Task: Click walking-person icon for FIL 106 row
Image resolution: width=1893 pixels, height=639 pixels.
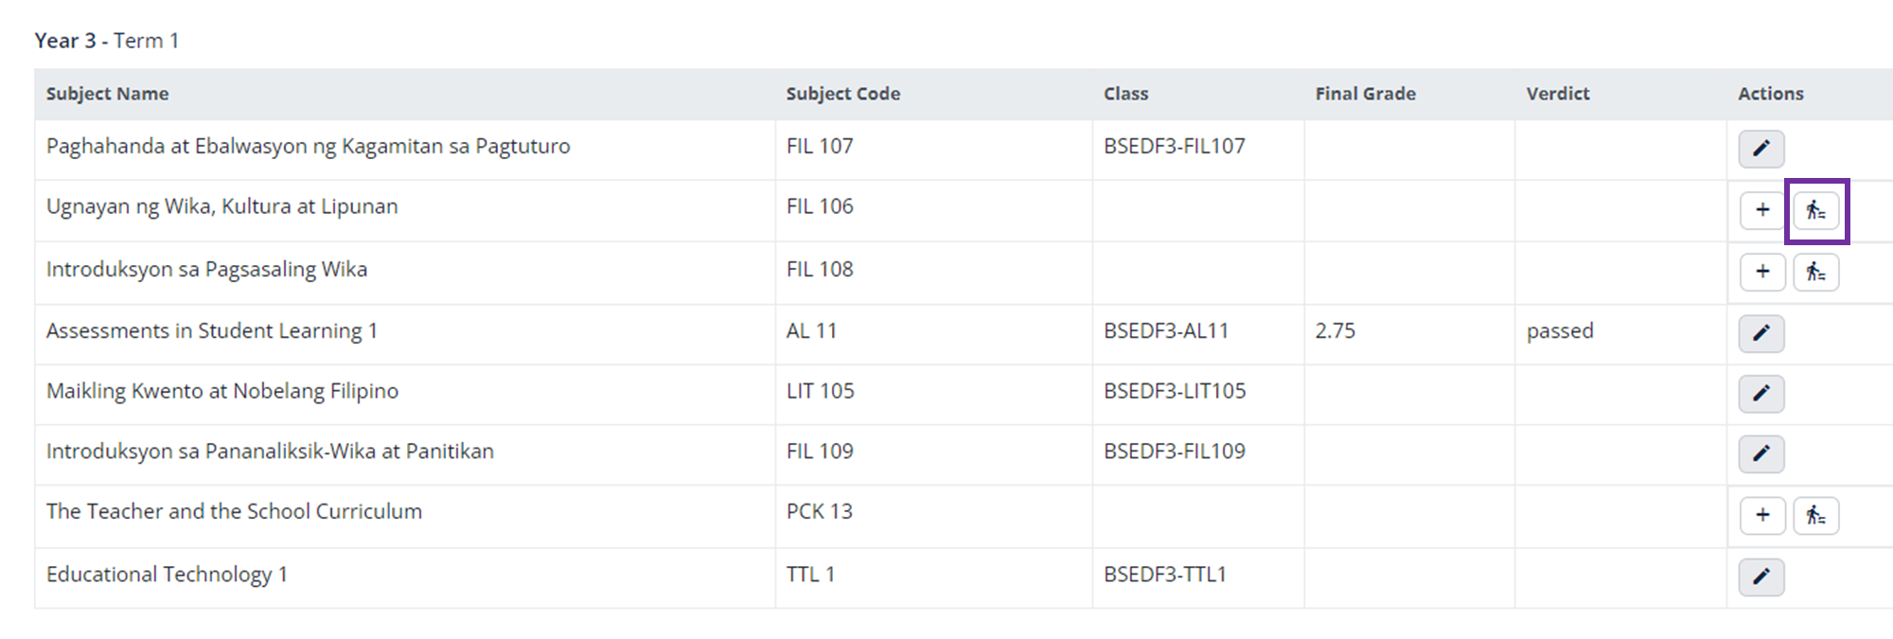Action: pyautogui.click(x=1815, y=210)
